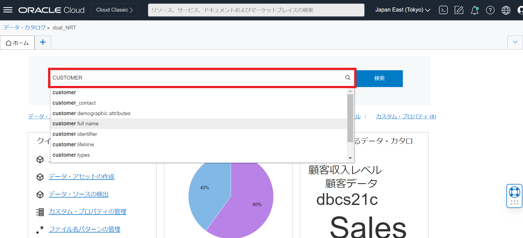
Task: Pick the "customer_contact" suggestion
Action: [74, 103]
